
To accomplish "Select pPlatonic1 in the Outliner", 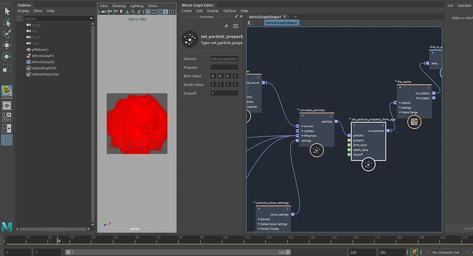I will point(40,50).
